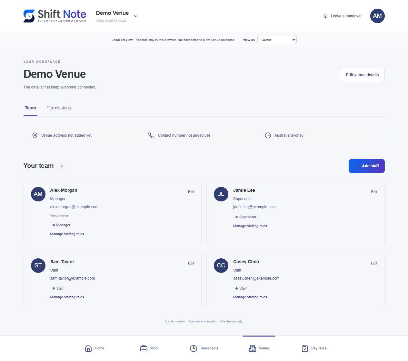Click the location pin icon for venue address
The height and width of the screenshot is (361, 408).
[35, 135]
